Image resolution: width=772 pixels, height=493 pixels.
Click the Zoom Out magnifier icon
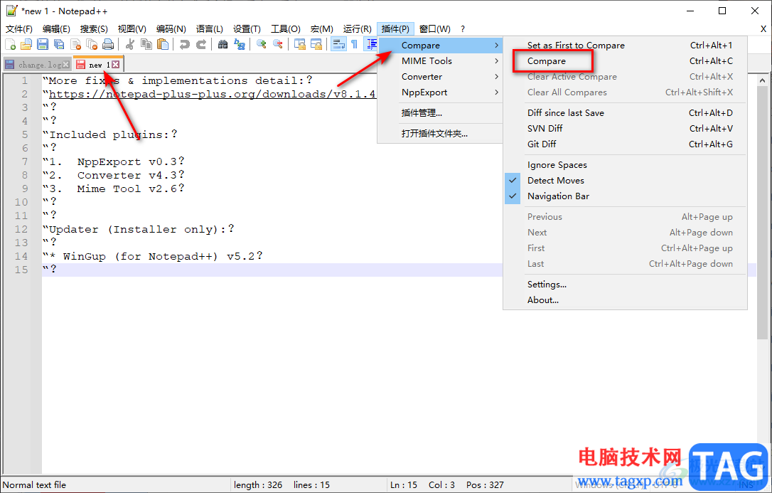pyautogui.click(x=278, y=45)
